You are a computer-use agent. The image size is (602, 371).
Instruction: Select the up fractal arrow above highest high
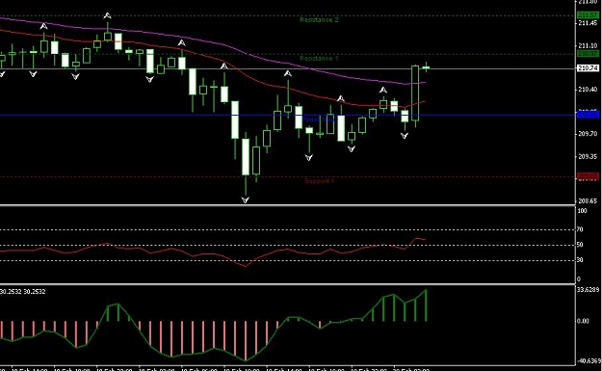pyautogui.click(x=108, y=15)
